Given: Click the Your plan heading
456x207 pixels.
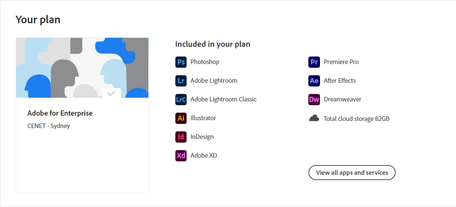Looking at the screenshot, I should [38, 19].
